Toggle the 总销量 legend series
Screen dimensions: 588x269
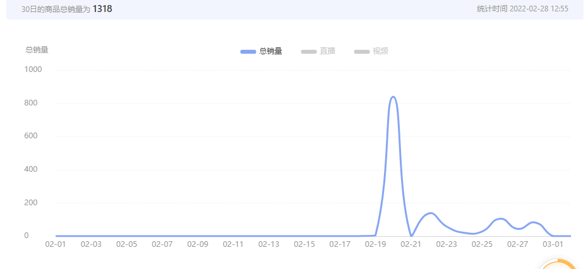click(261, 51)
